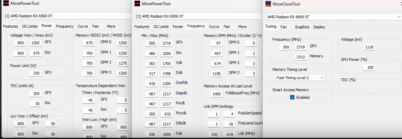
Task: Click the PcieGenSpeed max field showing 4
Action: [x=229, y=114]
